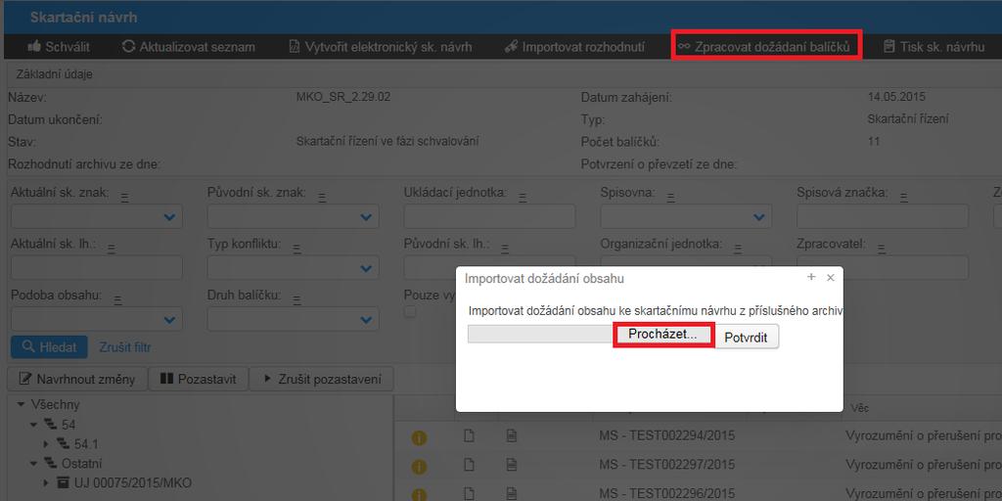The image size is (1002, 501).
Task: Expand UJ 00075/2015/MKO node
Action: (46, 482)
